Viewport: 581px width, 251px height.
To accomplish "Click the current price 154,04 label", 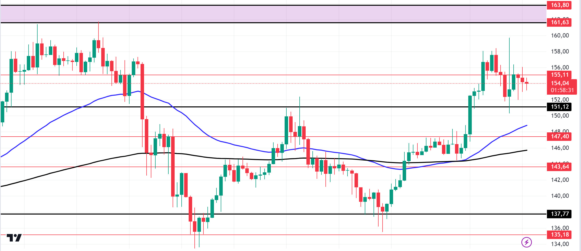I will coord(560,83).
